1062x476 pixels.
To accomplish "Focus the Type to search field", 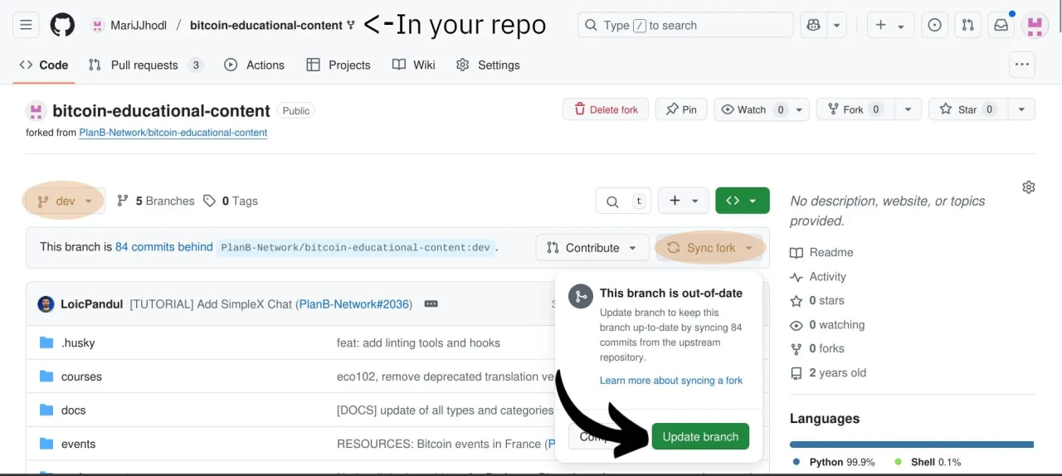I will tap(685, 26).
